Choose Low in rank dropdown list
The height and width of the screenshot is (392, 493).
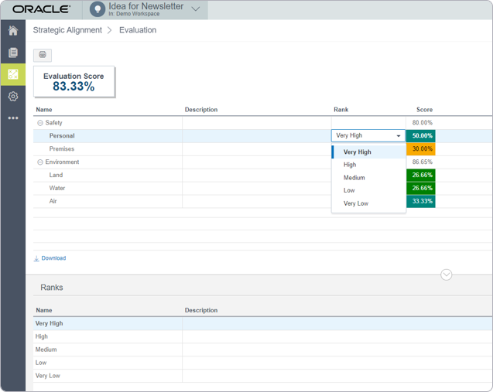tap(368, 191)
